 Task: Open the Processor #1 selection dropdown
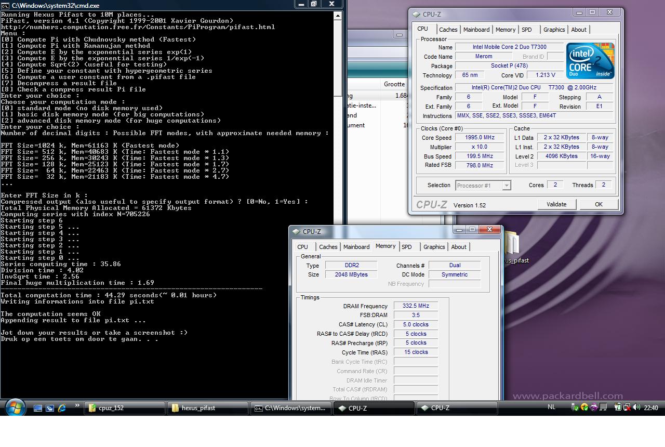[x=483, y=186]
